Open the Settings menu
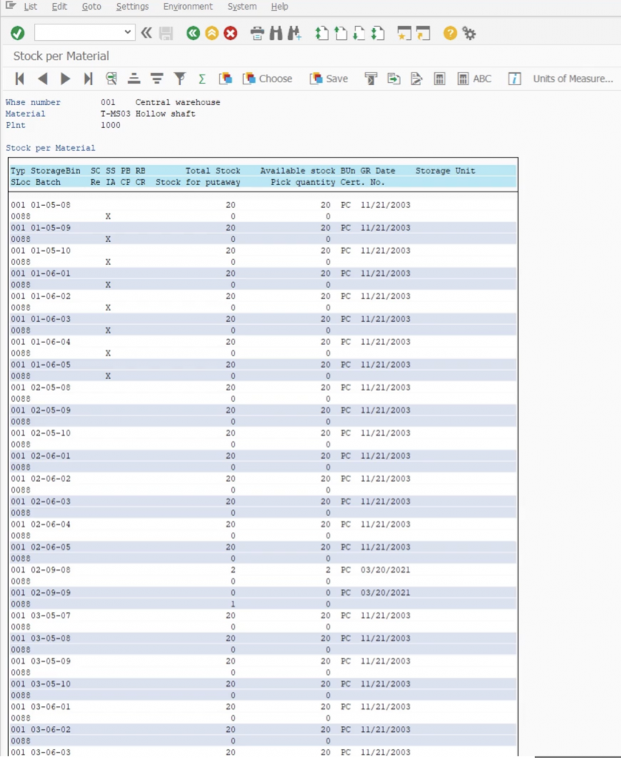 tap(132, 7)
